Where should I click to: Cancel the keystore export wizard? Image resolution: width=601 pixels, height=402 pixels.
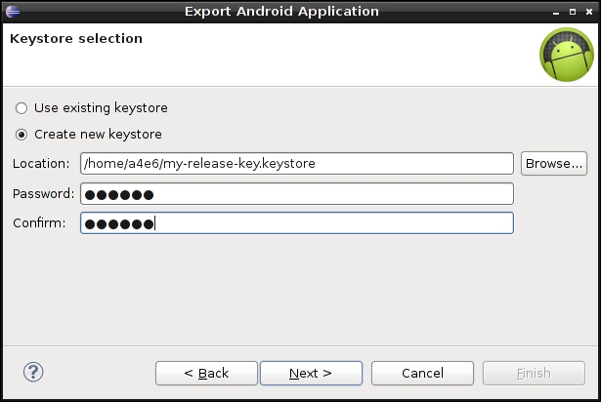[422, 374]
